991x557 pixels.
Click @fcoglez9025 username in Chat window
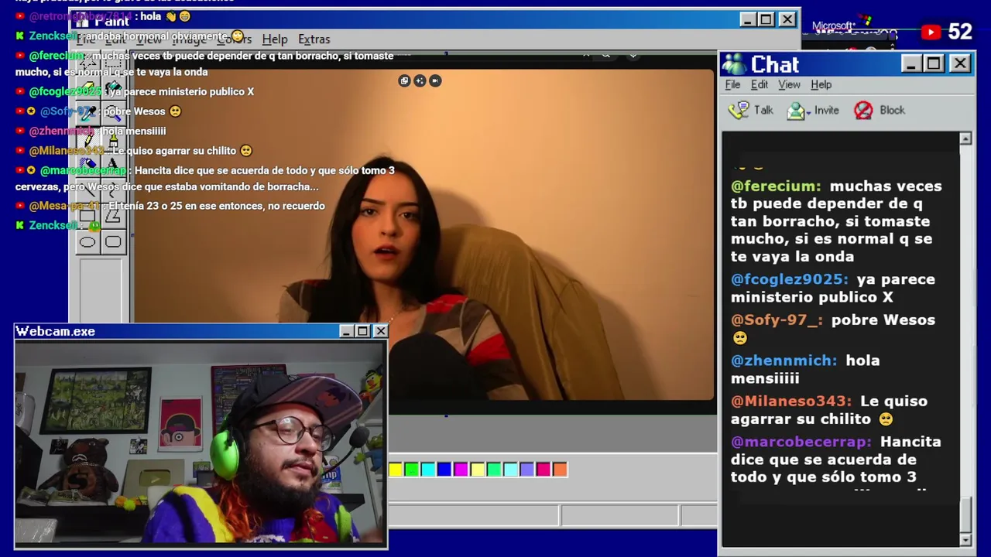coord(790,279)
